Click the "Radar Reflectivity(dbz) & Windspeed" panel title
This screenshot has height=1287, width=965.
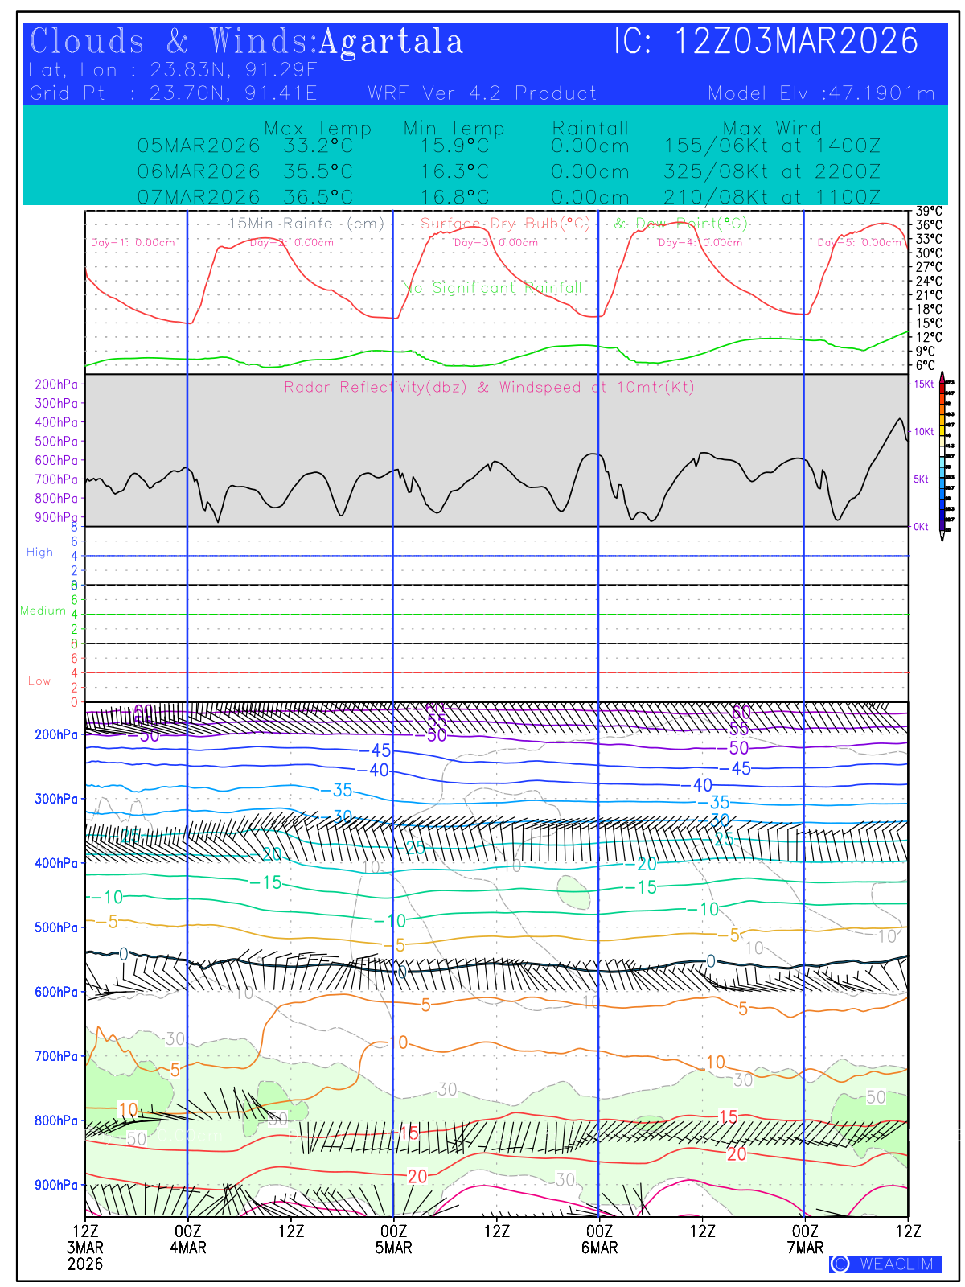pos(489,387)
